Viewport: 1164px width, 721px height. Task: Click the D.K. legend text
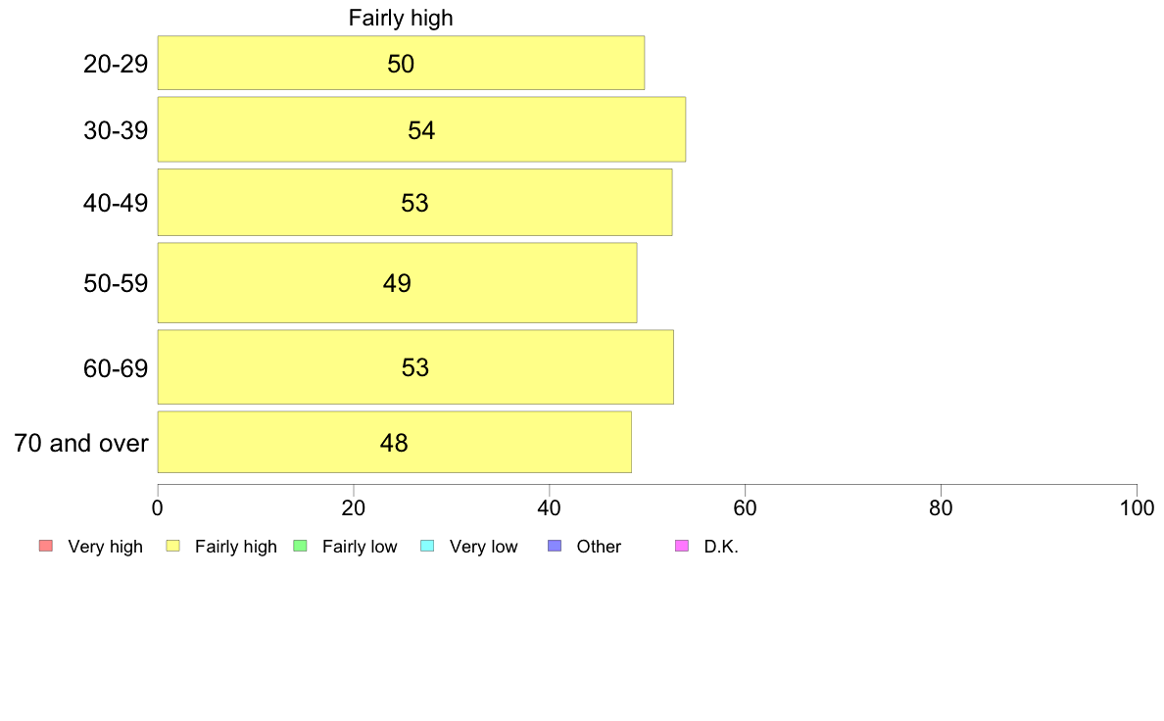[721, 547]
